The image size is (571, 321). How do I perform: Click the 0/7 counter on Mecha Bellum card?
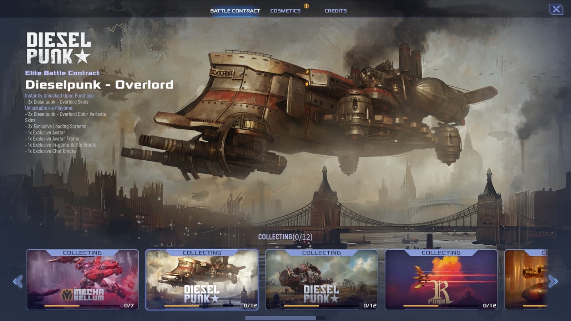[129, 306]
